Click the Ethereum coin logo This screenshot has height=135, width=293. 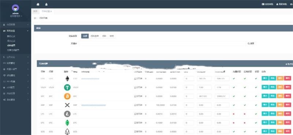[x=67, y=78]
